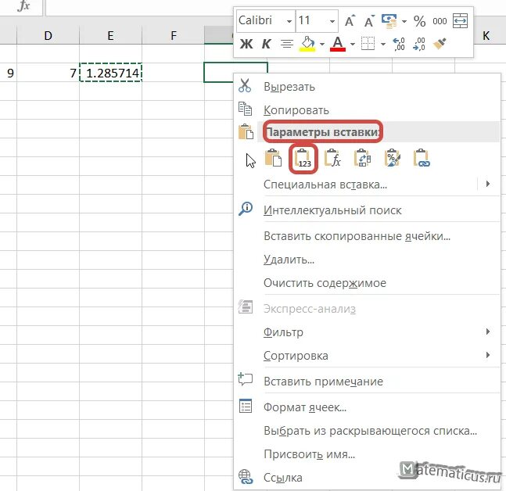Paste formatting with percent brush icon
The width and height of the screenshot is (506, 491).
click(x=392, y=158)
